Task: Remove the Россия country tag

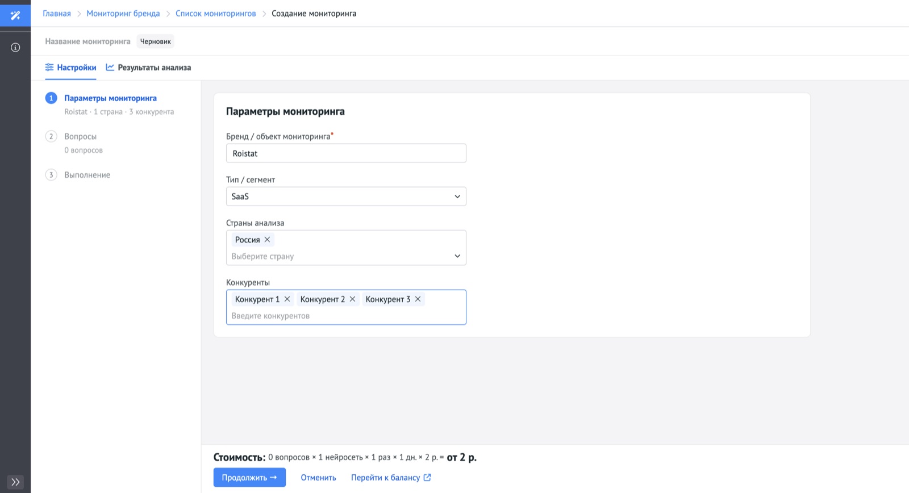Action: point(267,240)
